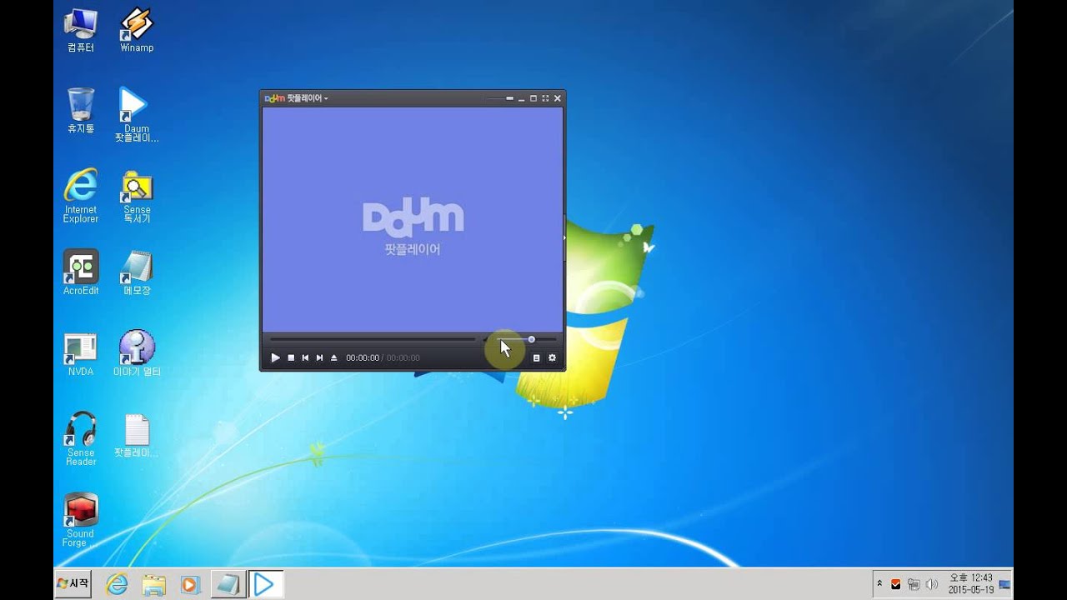Click the Show Desktop button

(x=1005, y=584)
